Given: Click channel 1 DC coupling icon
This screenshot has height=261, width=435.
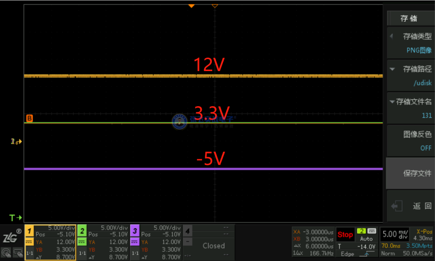Looking at the screenshot, I should click(29, 242).
